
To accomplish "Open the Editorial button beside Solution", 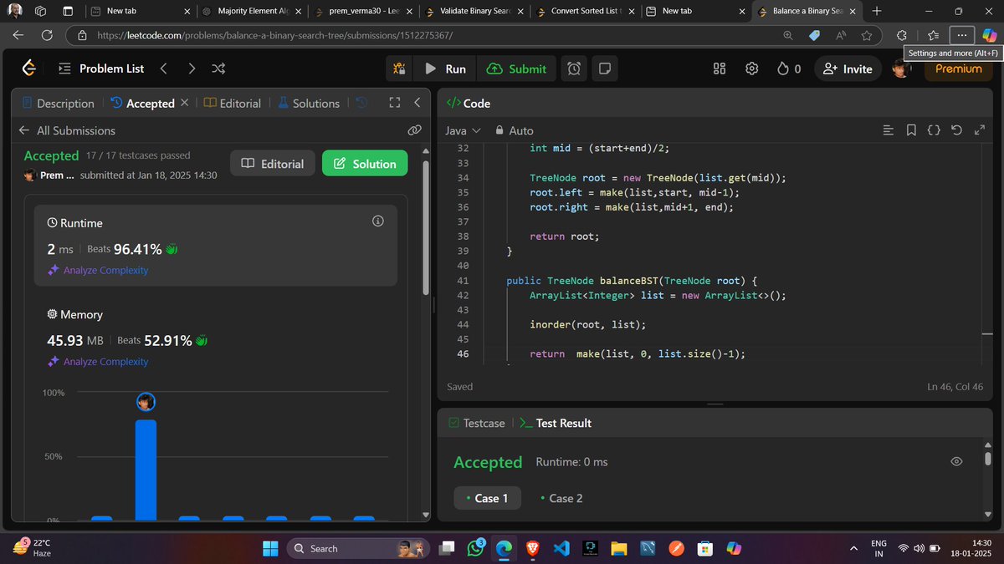I will click(273, 164).
